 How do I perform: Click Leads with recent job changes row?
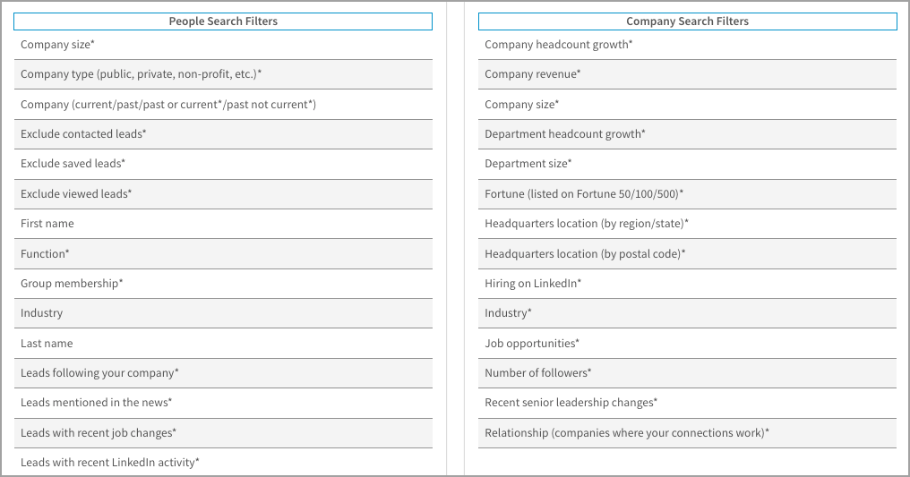click(x=99, y=433)
